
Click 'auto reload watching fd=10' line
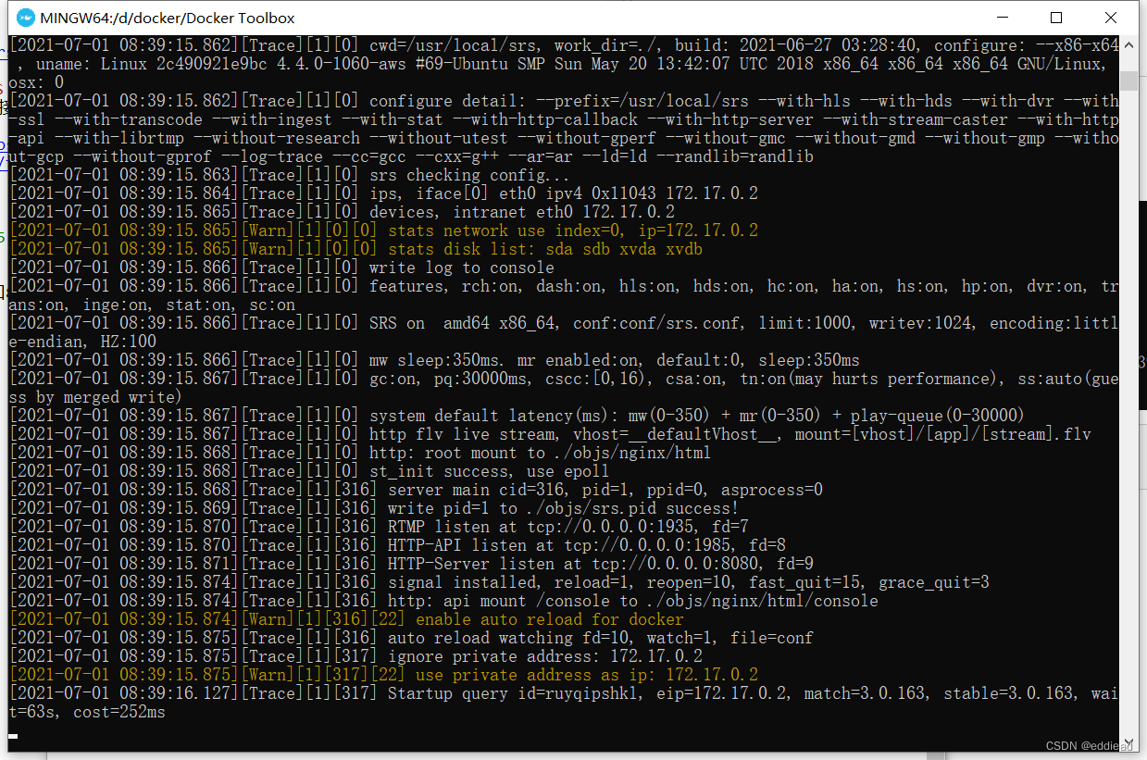(x=411, y=638)
